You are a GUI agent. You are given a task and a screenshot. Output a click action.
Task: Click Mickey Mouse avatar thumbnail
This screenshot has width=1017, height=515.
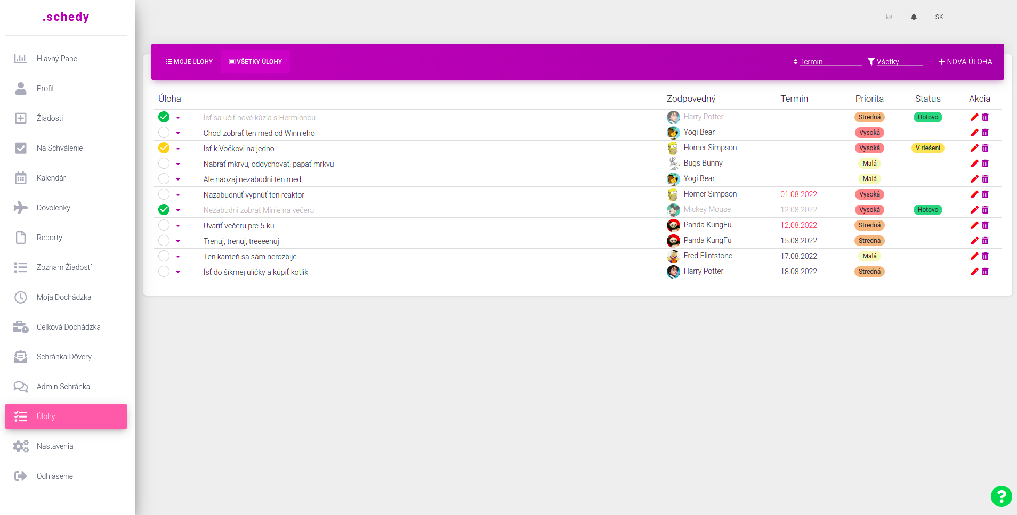673,210
